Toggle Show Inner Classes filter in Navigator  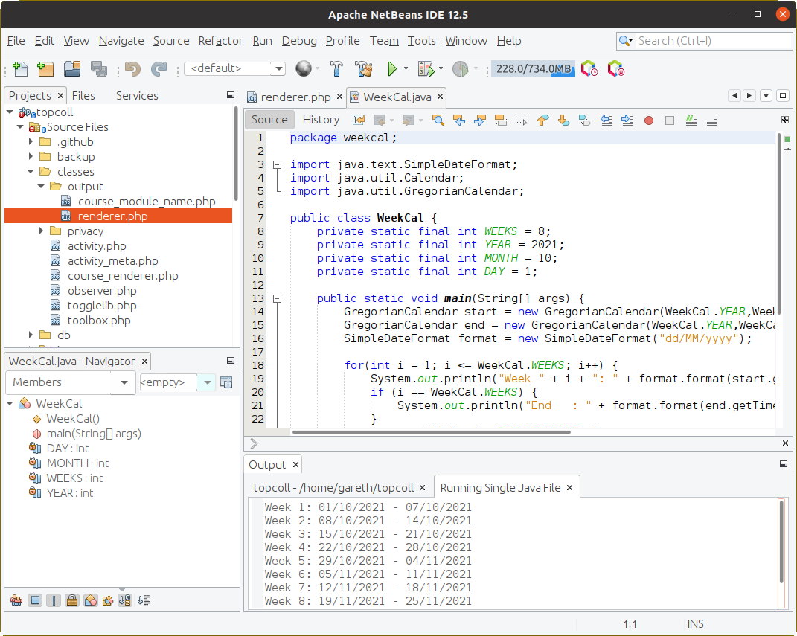91,600
